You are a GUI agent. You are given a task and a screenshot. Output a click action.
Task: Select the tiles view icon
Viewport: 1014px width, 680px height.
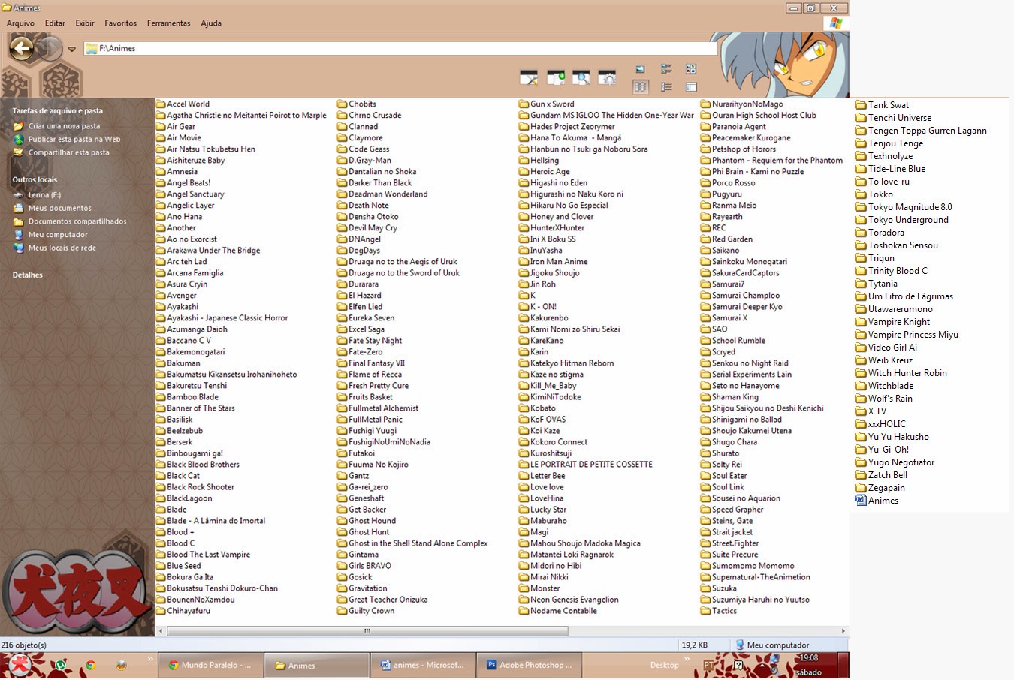pyautogui.click(x=665, y=69)
